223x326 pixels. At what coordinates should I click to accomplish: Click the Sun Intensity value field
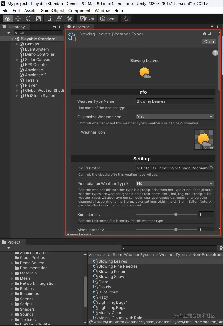click(x=206, y=214)
